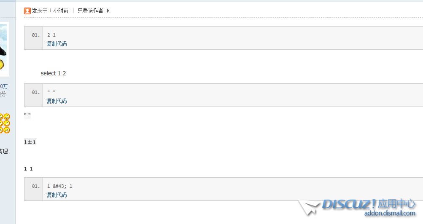Viewport: 423px width, 224px height.
Task: Copy code from the "2 1" block
Action: click(x=57, y=44)
